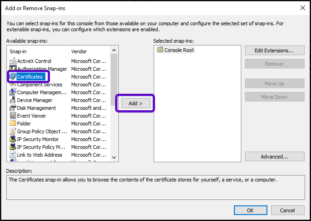Screen dimensions: 311x221
Task: Open the Advanced options
Action: (x=274, y=157)
